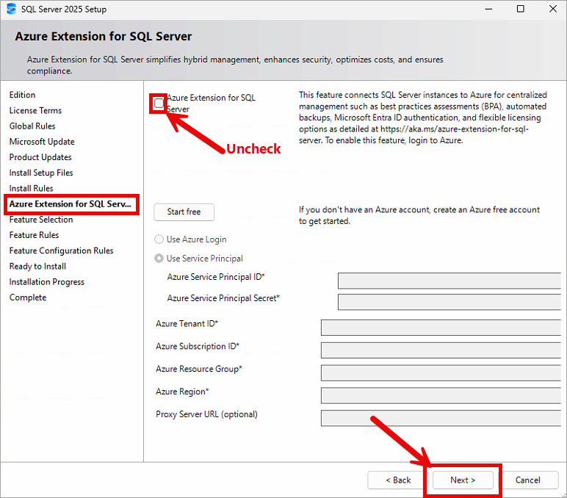Go back with the Back button
The width and height of the screenshot is (567, 498).
(398, 480)
